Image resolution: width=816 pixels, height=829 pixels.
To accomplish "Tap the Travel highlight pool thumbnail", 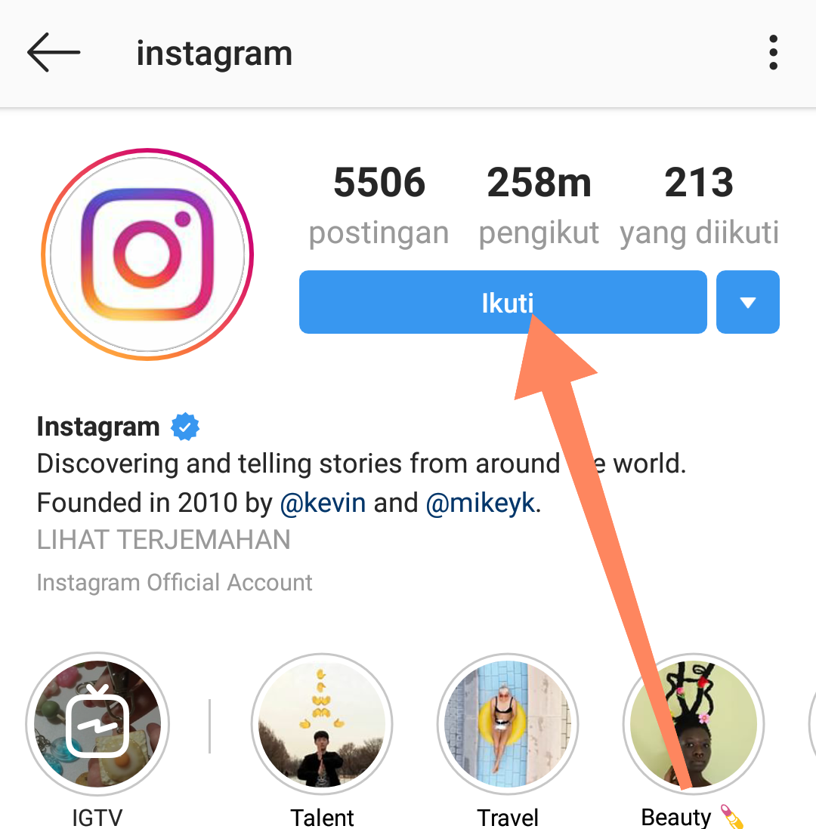I will tap(508, 723).
